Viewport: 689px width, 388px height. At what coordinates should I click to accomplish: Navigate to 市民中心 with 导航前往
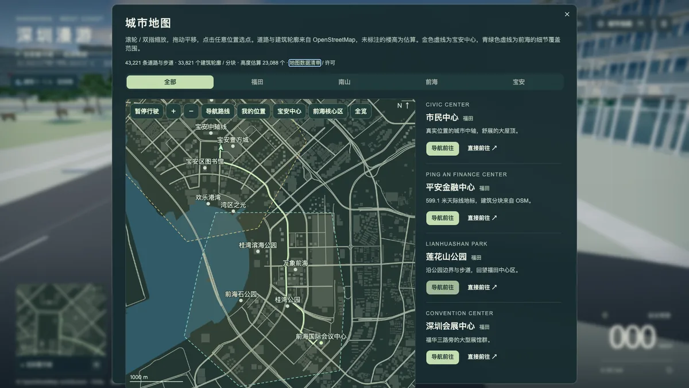[x=443, y=148]
